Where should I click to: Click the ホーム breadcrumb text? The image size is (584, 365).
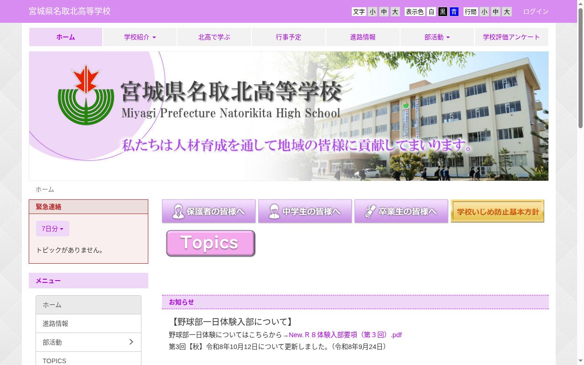[45, 189]
